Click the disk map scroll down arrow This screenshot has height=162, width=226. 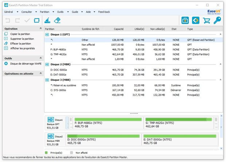click(x=221, y=149)
